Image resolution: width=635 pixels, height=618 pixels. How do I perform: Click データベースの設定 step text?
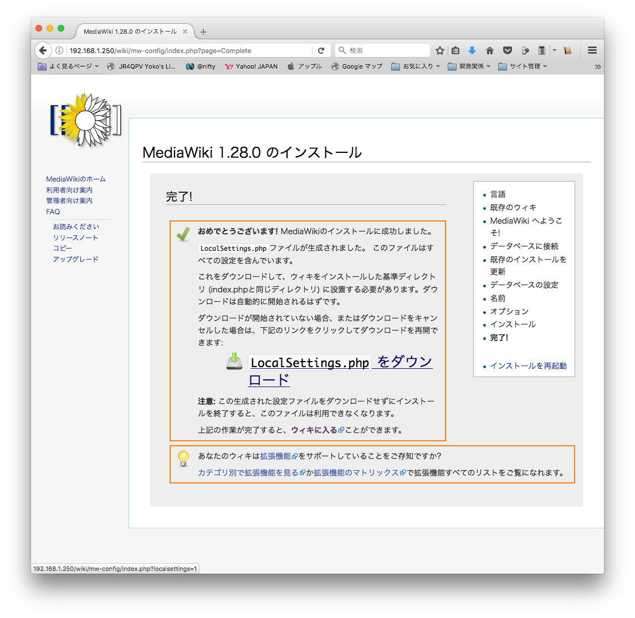tap(524, 285)
